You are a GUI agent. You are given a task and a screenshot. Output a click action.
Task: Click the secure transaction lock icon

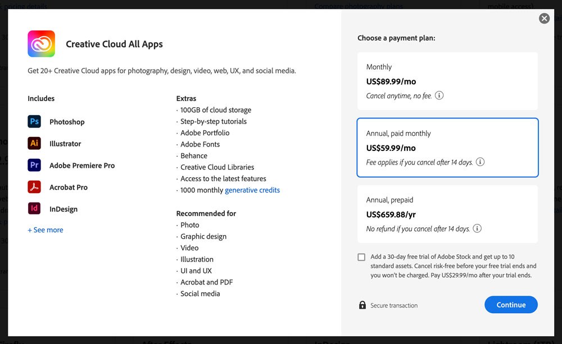(x=362, y=305)
